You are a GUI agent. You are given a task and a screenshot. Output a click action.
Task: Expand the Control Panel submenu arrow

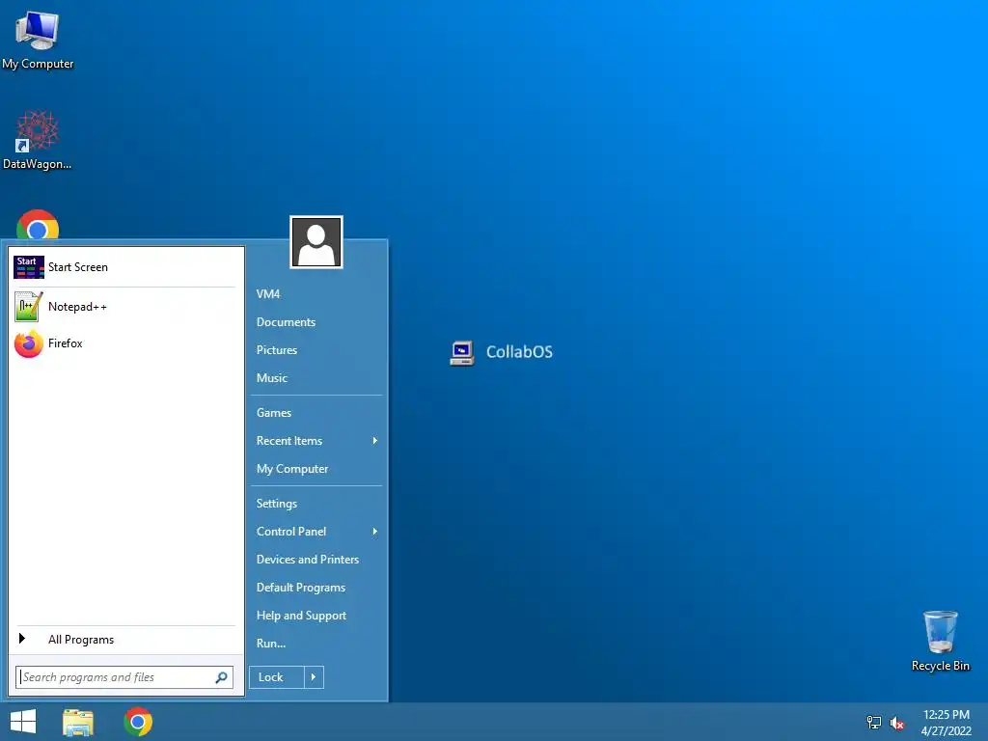[x=375, y=532]
